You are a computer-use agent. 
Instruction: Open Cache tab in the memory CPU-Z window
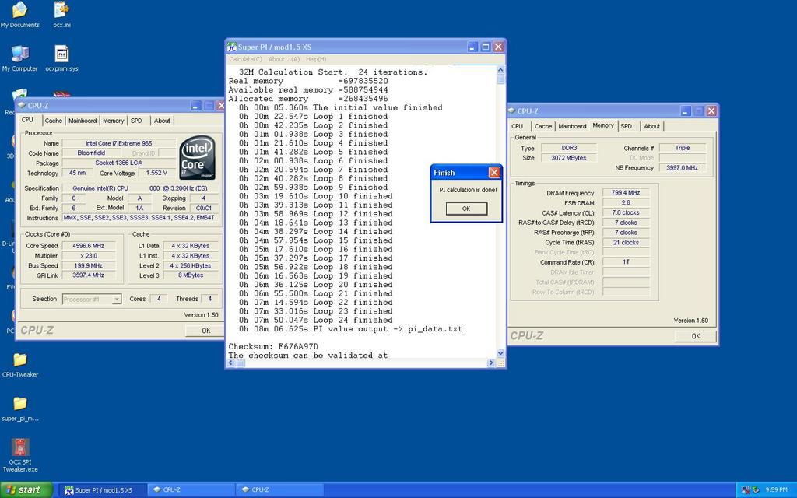[543, 126]
